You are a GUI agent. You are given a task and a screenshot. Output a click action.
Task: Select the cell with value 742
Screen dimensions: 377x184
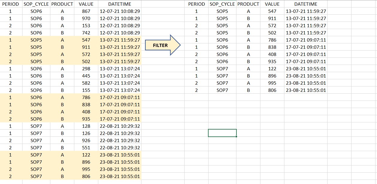coord(86,33)
